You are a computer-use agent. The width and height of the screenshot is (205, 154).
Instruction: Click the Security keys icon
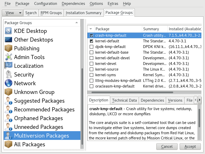coord(8,75)
